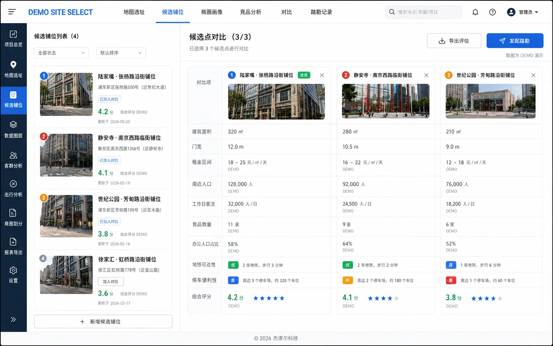
Task: Remove 静安寺·南京西路临街铺位 from comparison
Action: pyautogui.click(x=426, y=75)
